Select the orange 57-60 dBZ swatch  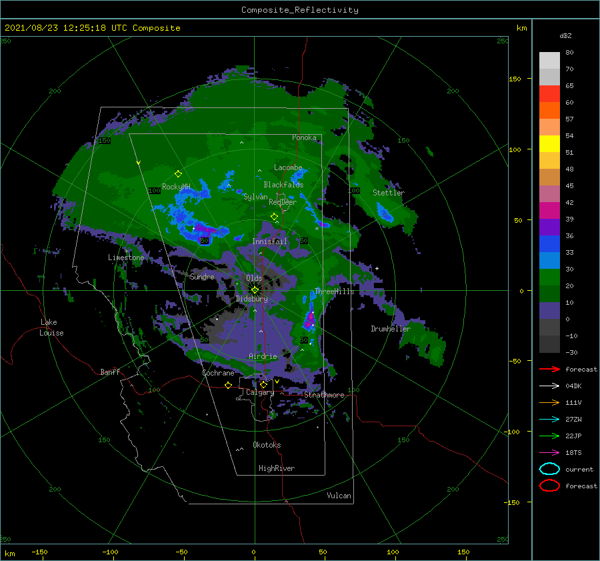pos(549,110)
